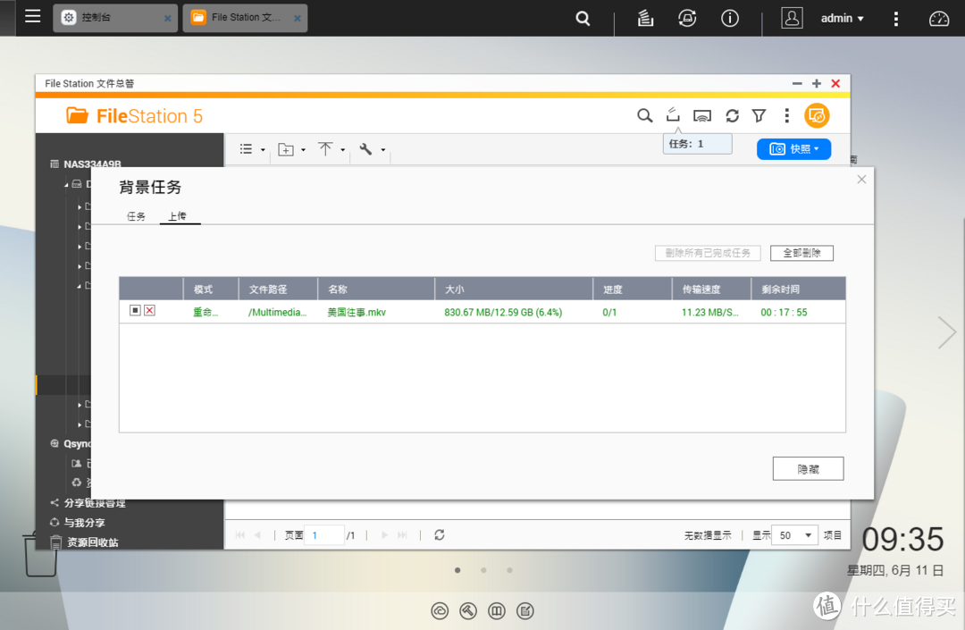This screenshot has width=965, height=630.
Task: Go to next desktop page chevron
Action: click(x=946, y=332)
